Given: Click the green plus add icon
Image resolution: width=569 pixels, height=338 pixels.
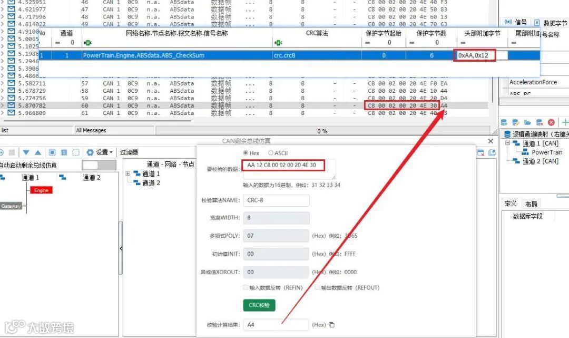Looking at the screenshot, I should [x=565, y=122].
